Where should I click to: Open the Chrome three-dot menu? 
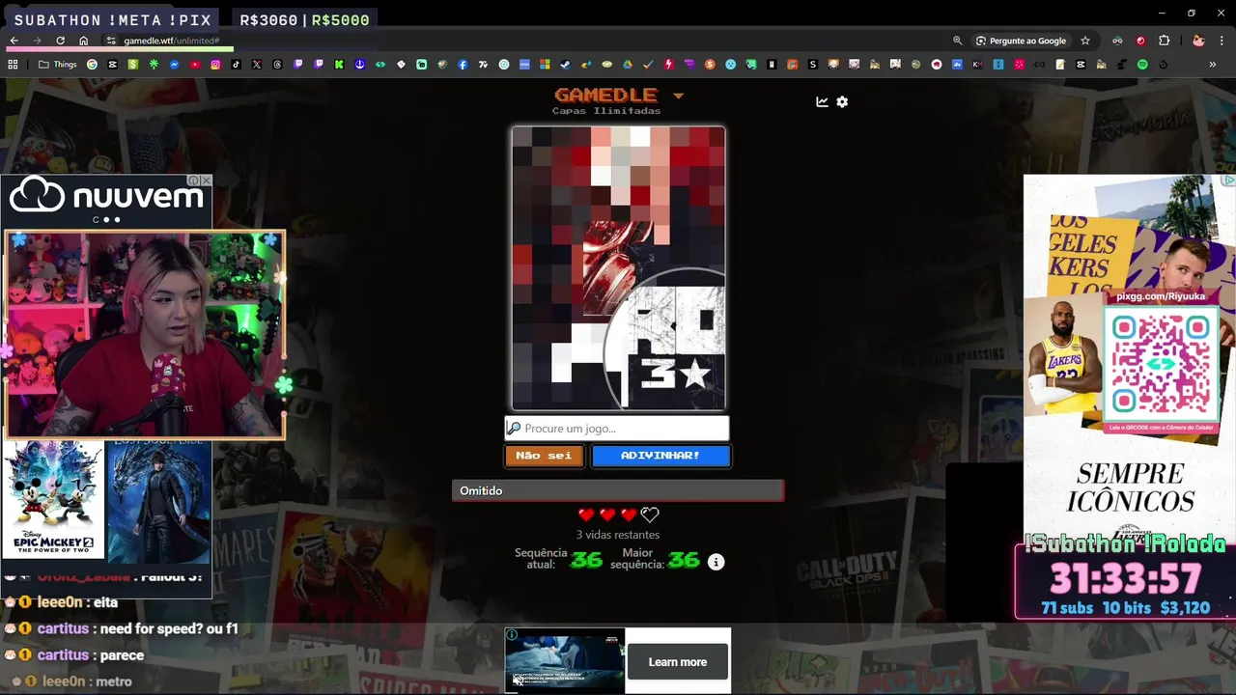pos(1222,41)
